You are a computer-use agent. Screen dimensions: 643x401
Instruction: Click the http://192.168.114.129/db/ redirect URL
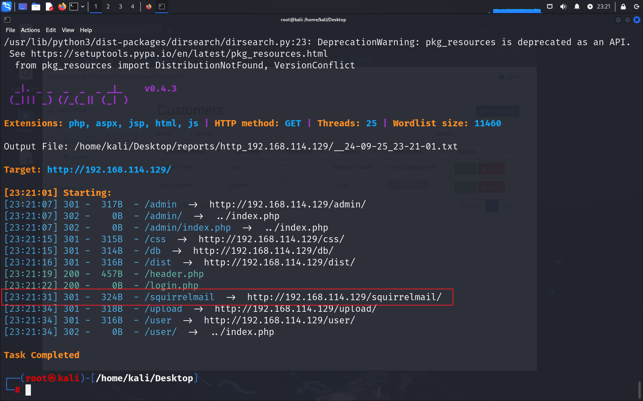click(263, 251)
